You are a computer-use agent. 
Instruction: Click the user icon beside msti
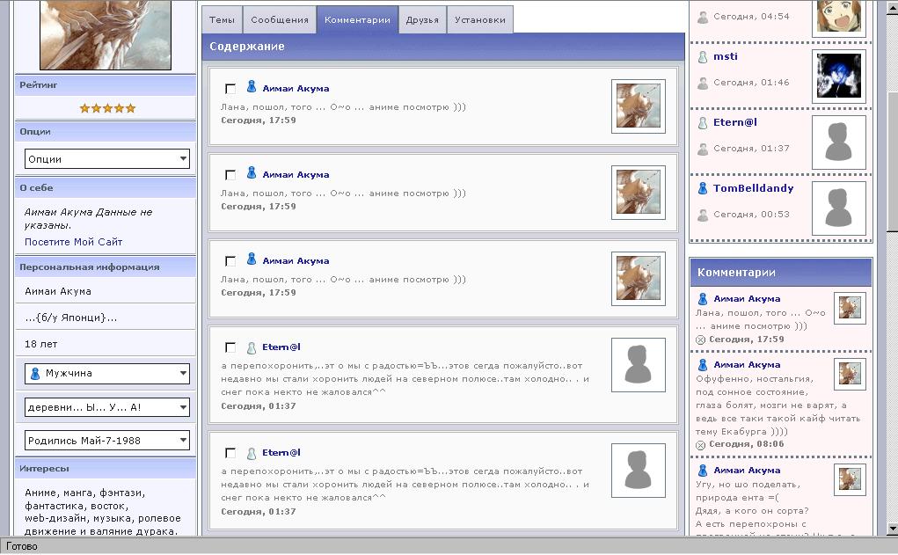703,57
